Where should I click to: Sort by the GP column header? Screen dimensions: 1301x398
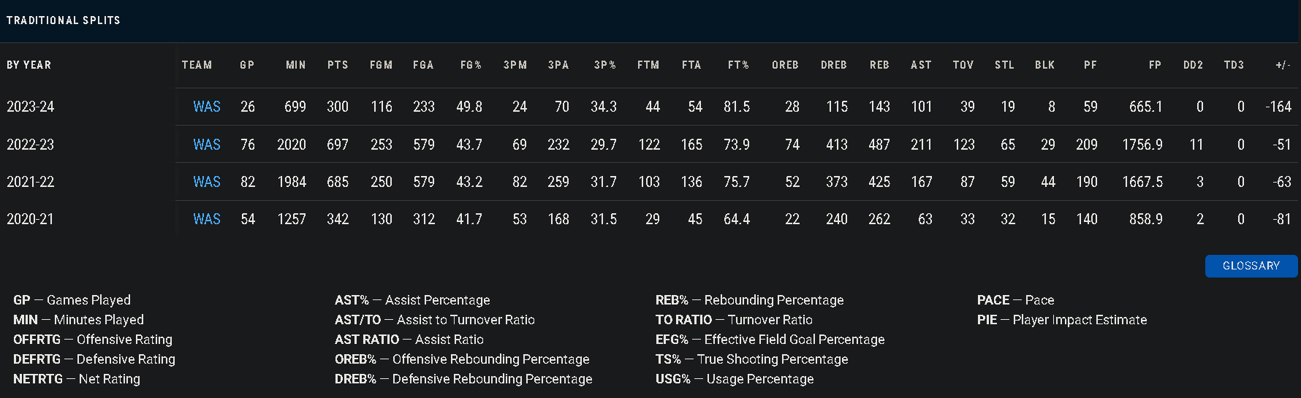click(x=247, y=65)
